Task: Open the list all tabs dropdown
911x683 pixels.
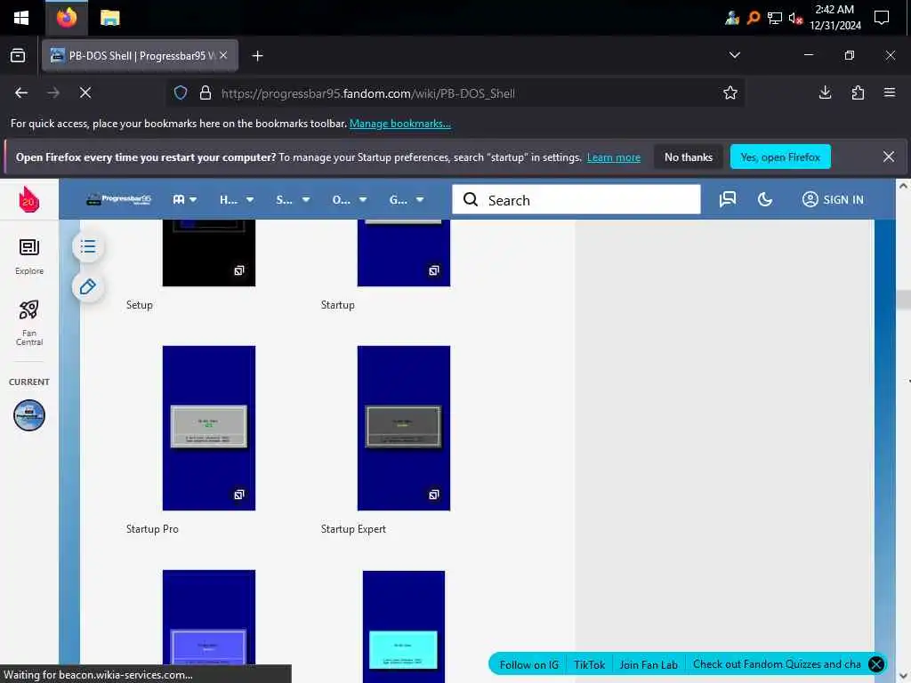Action: 734,55
